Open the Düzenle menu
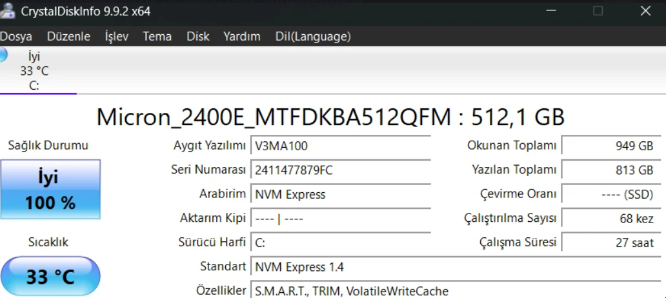This screenshot has width=666, height=298. click(68, 37)
